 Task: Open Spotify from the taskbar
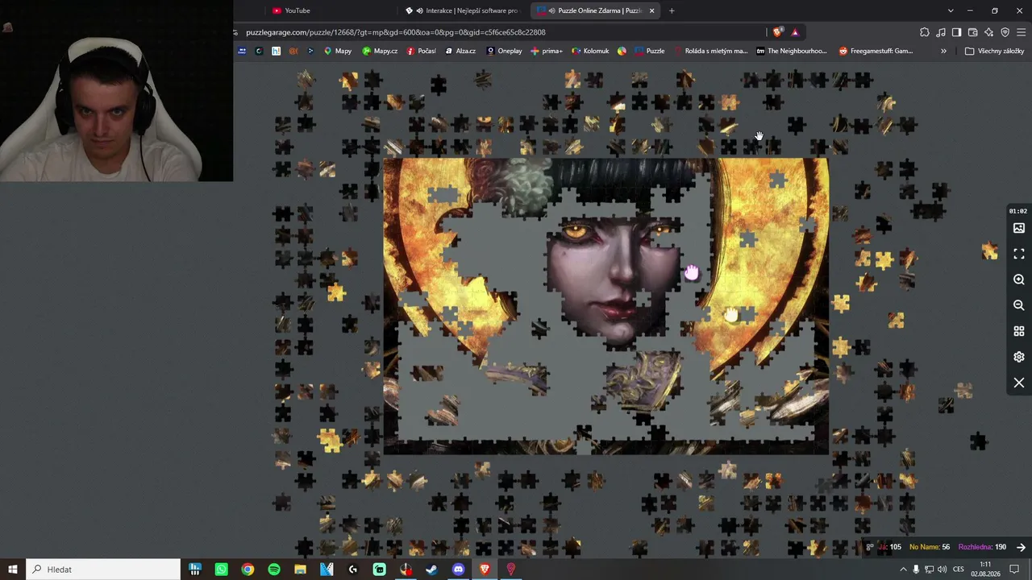(x=274, y=570)
